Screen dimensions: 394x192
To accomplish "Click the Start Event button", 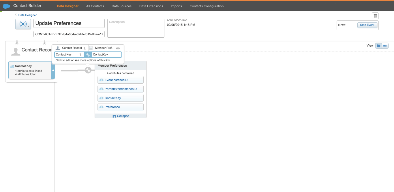I will (367, 25).
